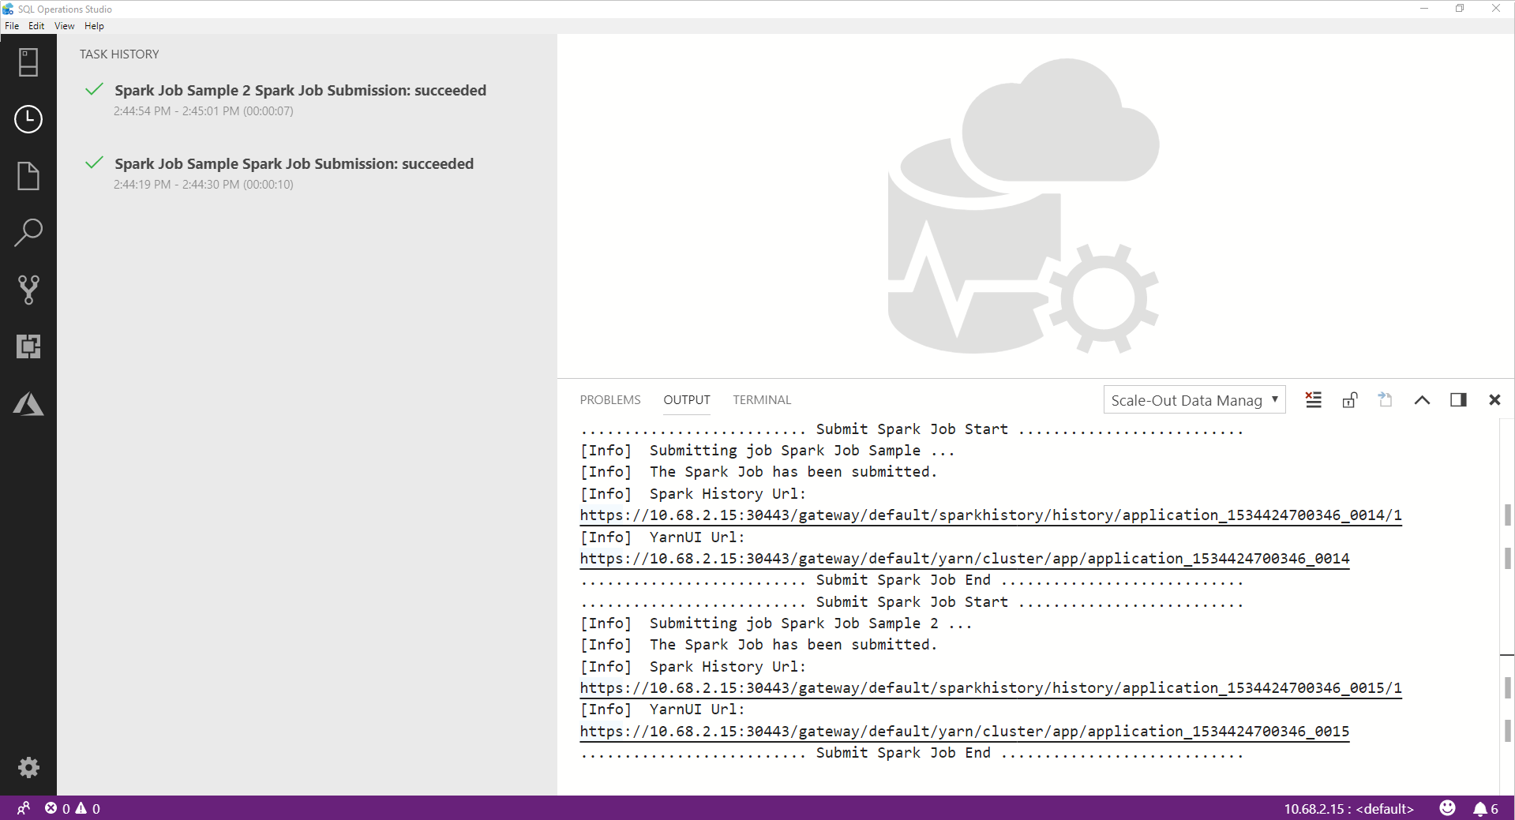Click the connection icon in status bar
This screenshot has height=820, width=1515.
24,808
